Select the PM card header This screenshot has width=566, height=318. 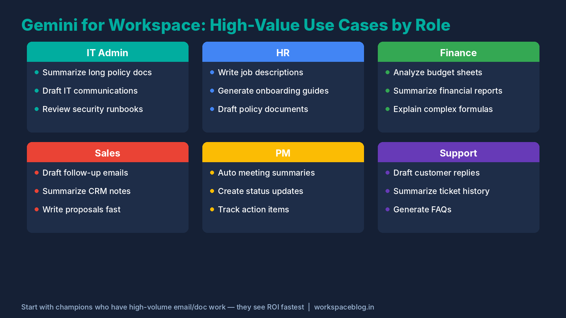(283, 152)
